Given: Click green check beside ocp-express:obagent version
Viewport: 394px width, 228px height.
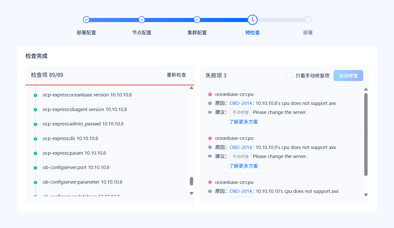Looking at the screenshot, I should [x=35, y=110].
